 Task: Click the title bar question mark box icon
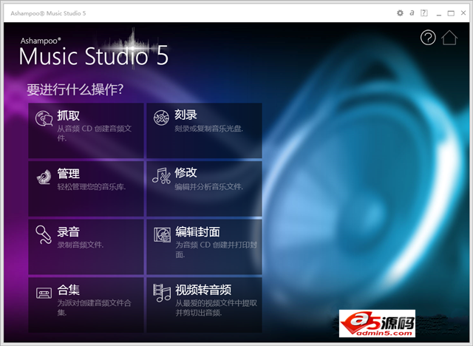423,13
